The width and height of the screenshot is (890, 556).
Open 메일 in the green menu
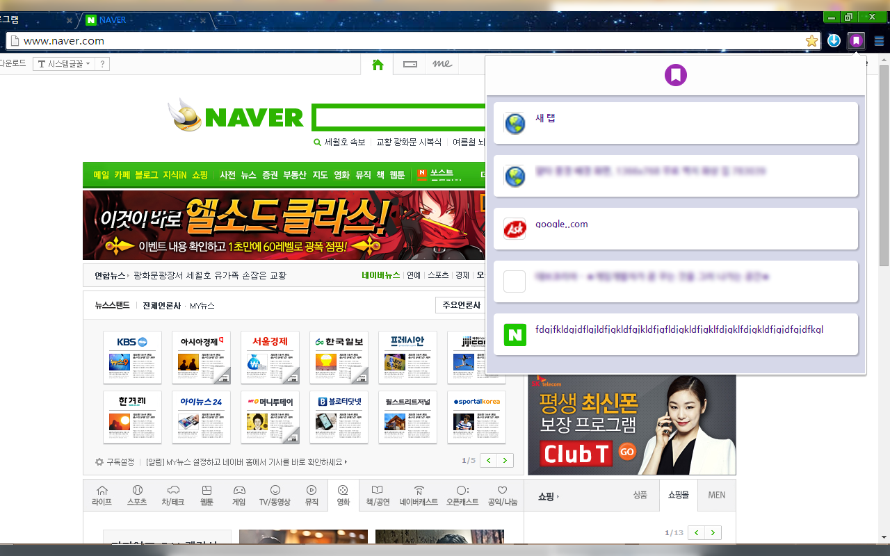(x=102, y=175)
